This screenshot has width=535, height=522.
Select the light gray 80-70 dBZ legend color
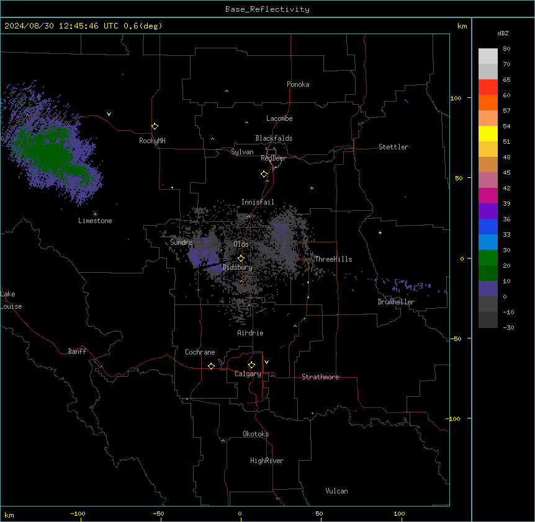click(488, 56)
